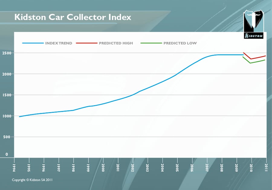Click the x-axis year label '2002'
The width and height of the screenshot is (272, 190).
[133, 168]
